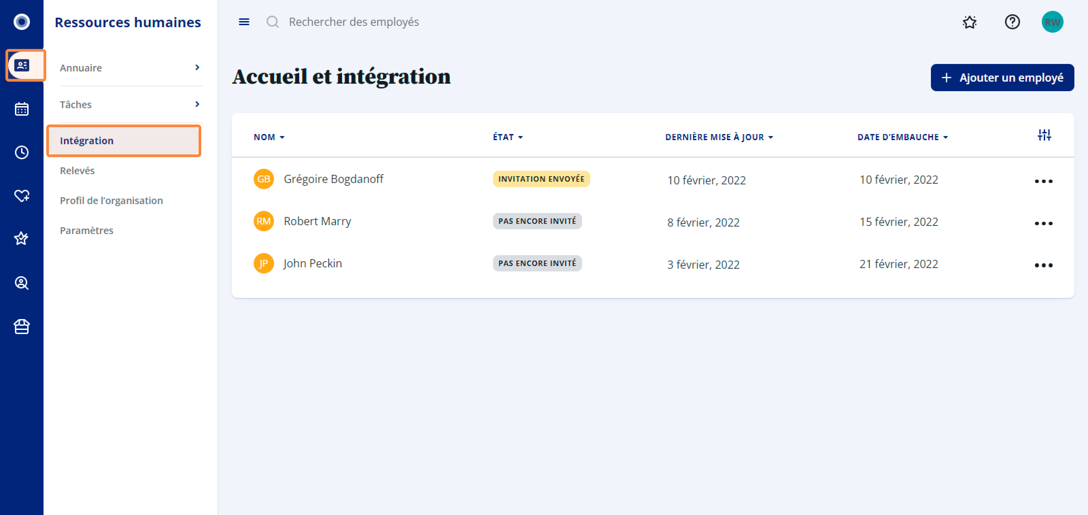
Task: Open the HR directory card icon
Action: click(x=22, y=65)
